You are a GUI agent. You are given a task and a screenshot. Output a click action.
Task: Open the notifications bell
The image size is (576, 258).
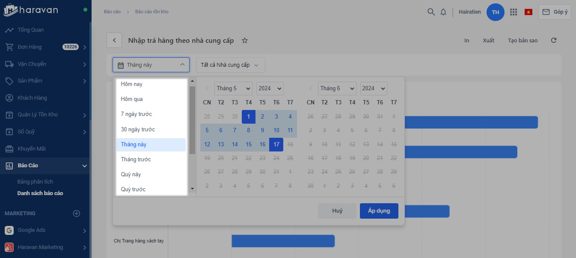click(x=443, y=12)
